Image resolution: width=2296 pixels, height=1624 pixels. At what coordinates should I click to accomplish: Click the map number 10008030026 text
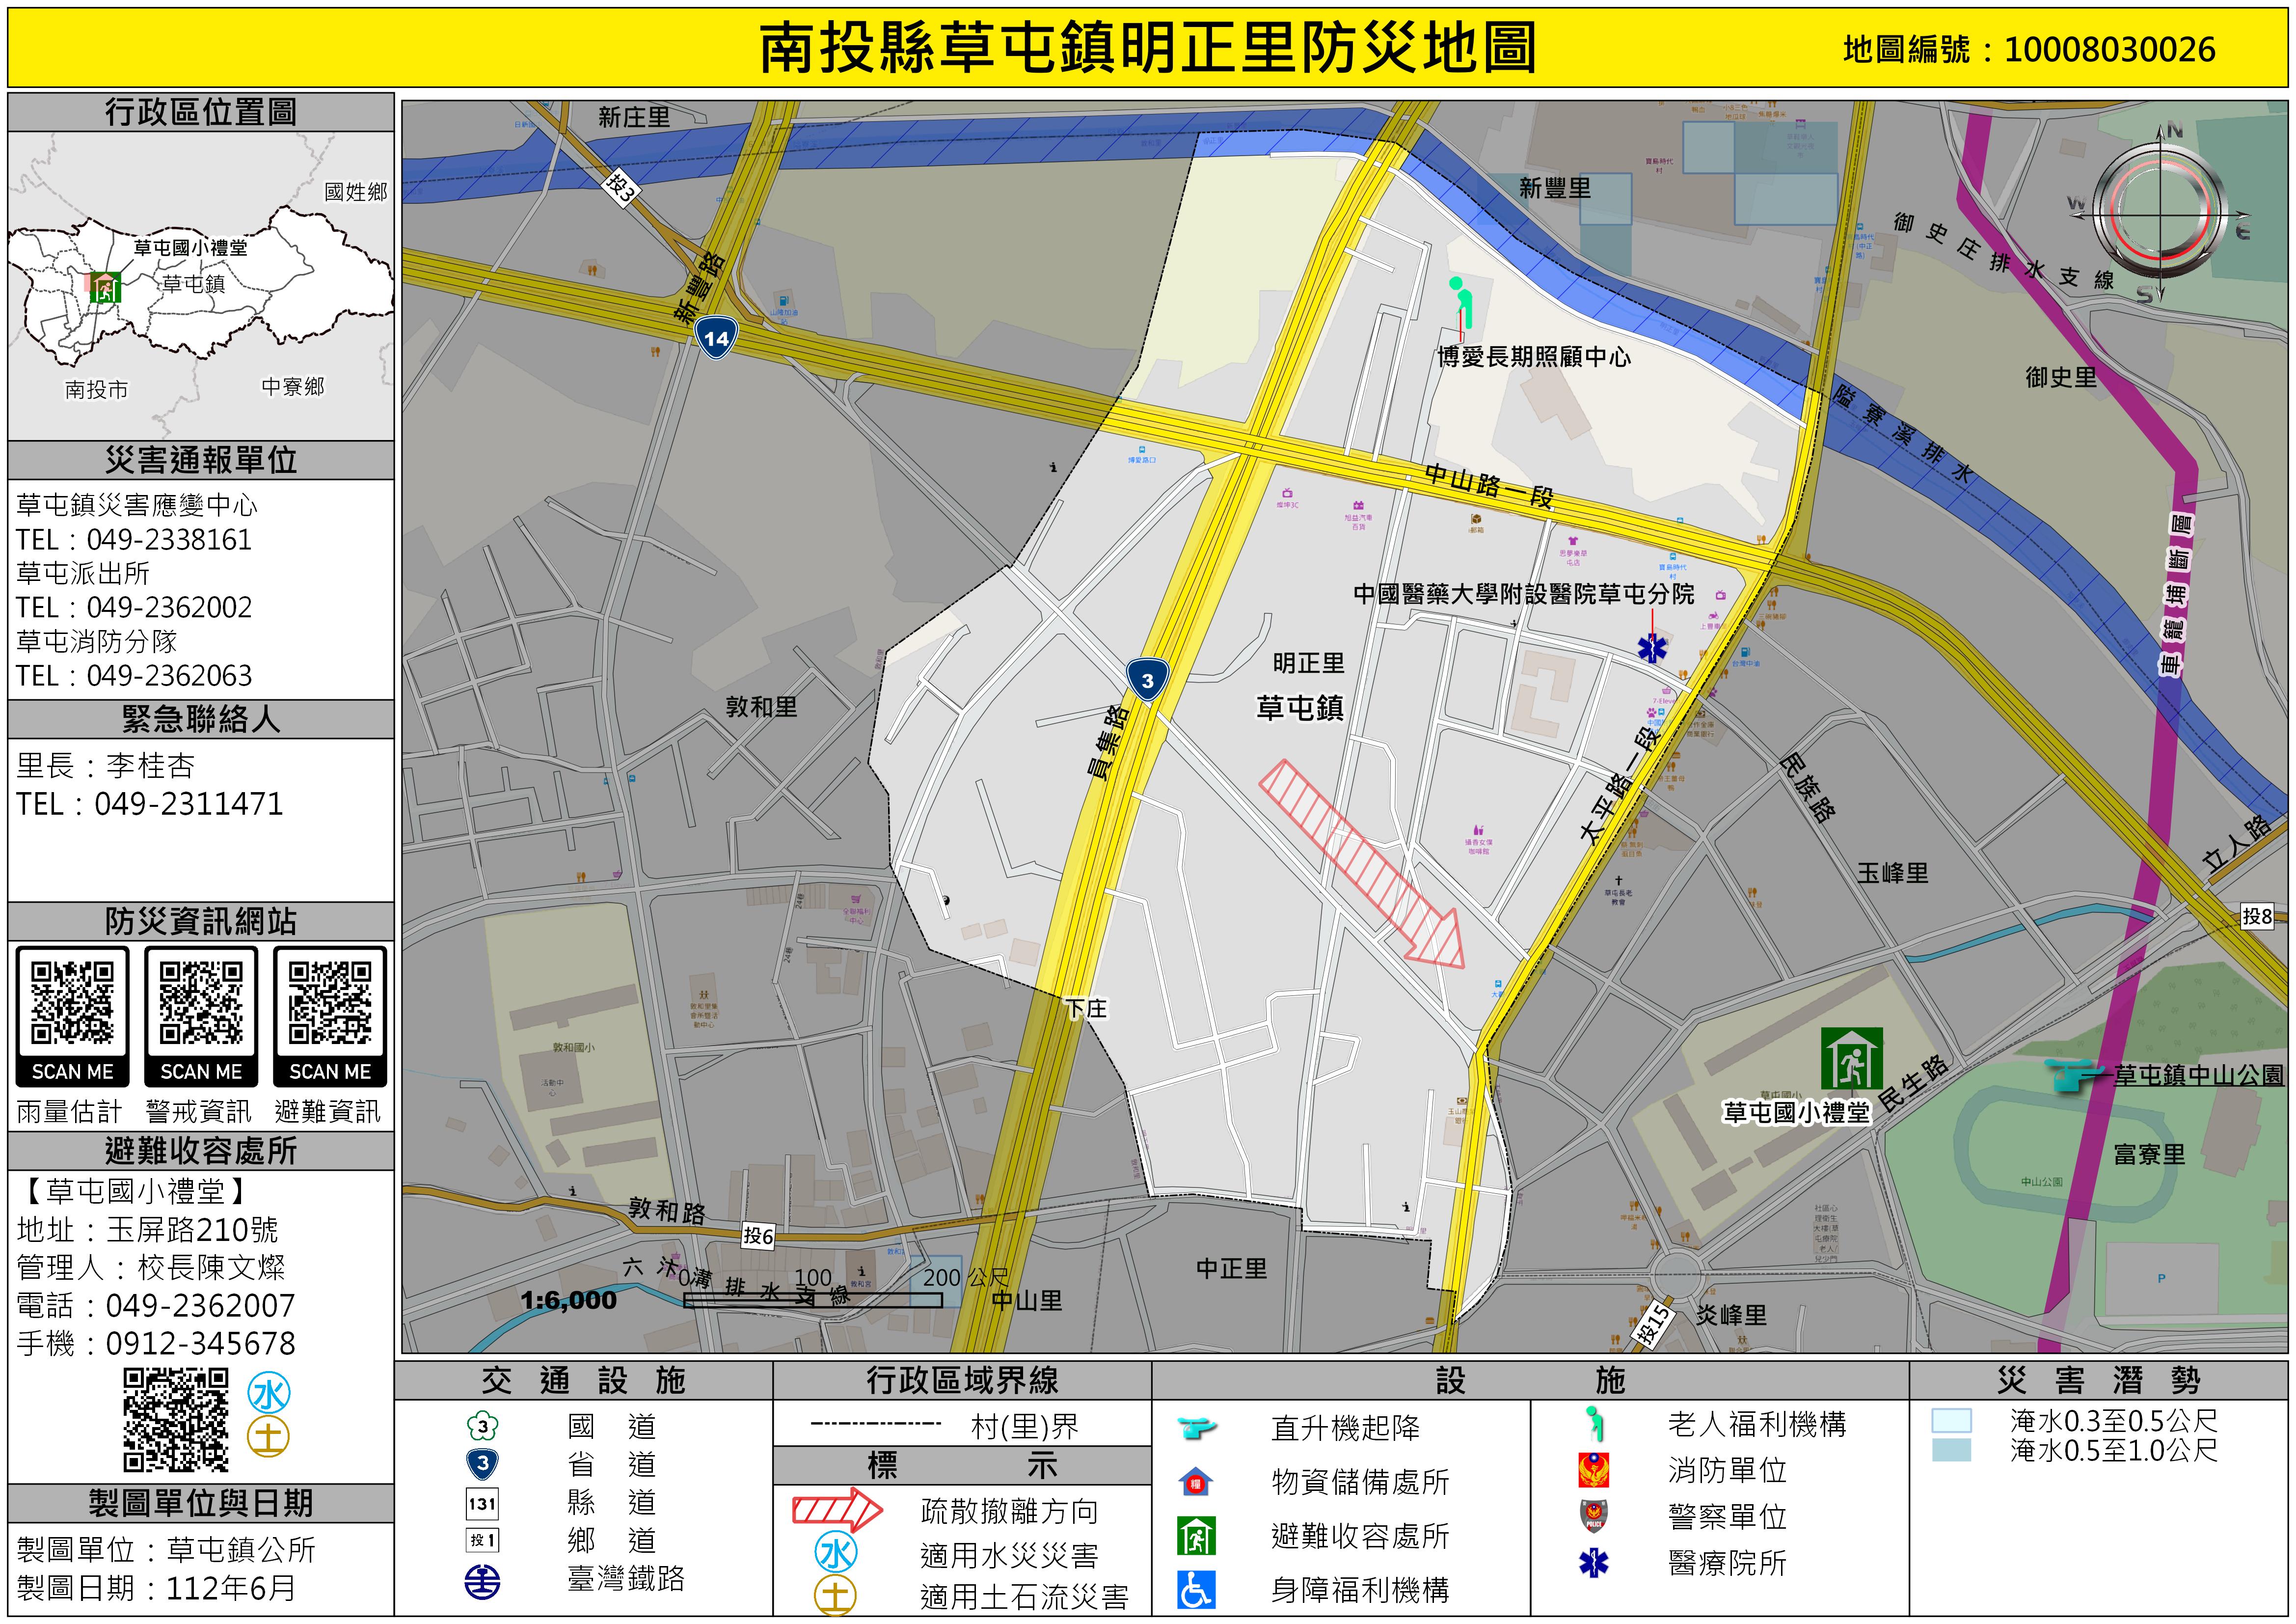[2109, 49]
